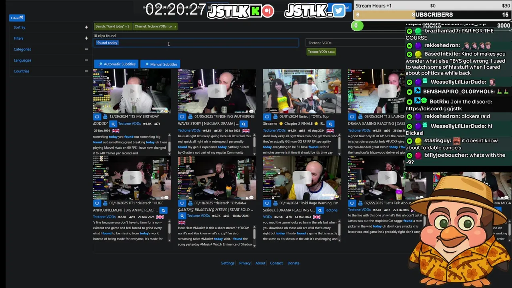The image size is (512, 288).
Task: Click YouTube icon on 03/18/2025 clip
Action: click(191, 203)
